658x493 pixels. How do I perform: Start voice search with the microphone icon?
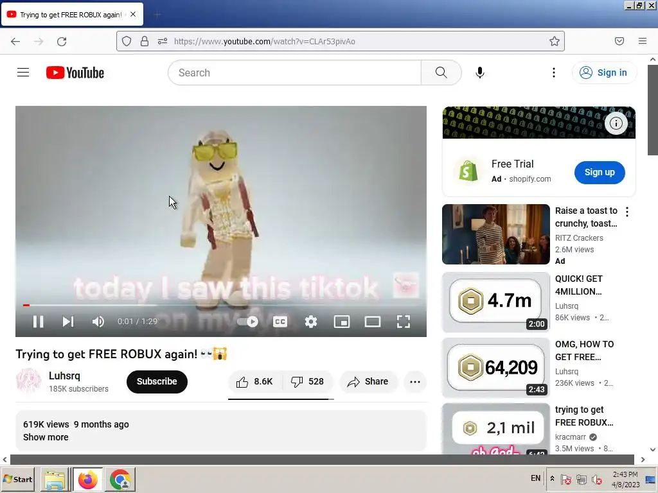point(479,73)
